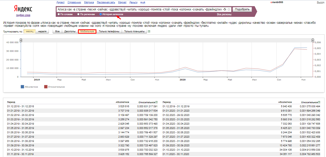Viewport: 326px width, 157px height.
Task: Group data by неделя
Action: click(42, 32)
